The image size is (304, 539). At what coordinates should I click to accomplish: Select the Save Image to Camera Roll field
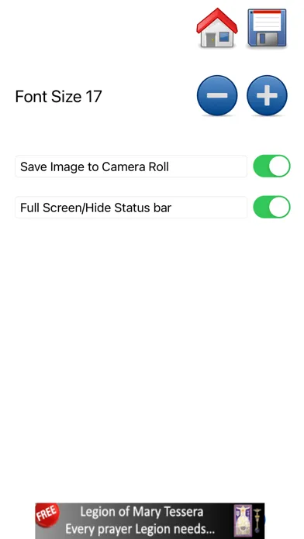tap(131, 167)
